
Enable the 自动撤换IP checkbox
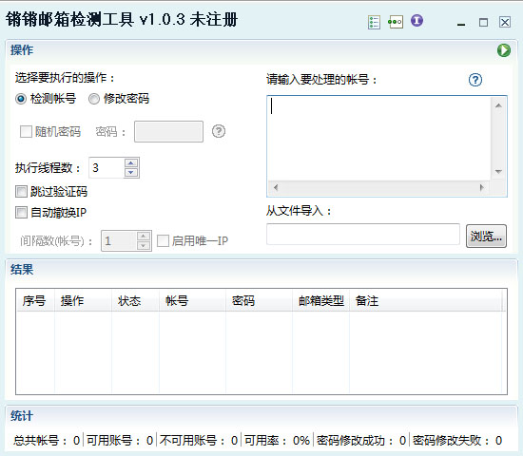tap(51, 213)
